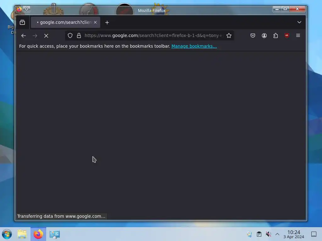
Task: Open system settings taskbar icon
Action: (x=55, y=234)
